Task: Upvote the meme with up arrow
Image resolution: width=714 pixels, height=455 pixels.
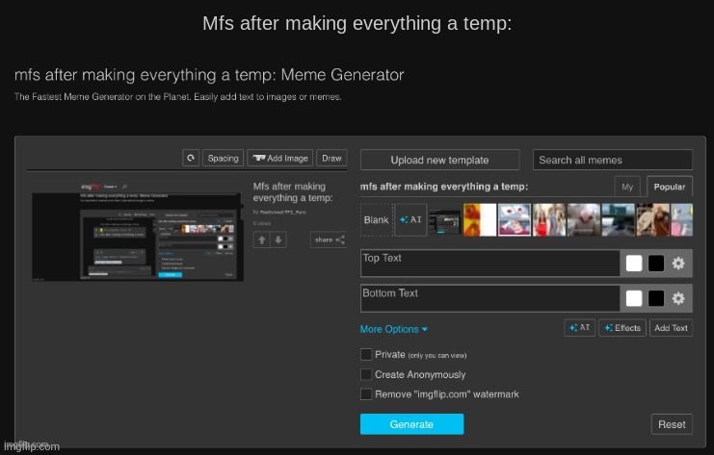Action: (x=262, y=240)
